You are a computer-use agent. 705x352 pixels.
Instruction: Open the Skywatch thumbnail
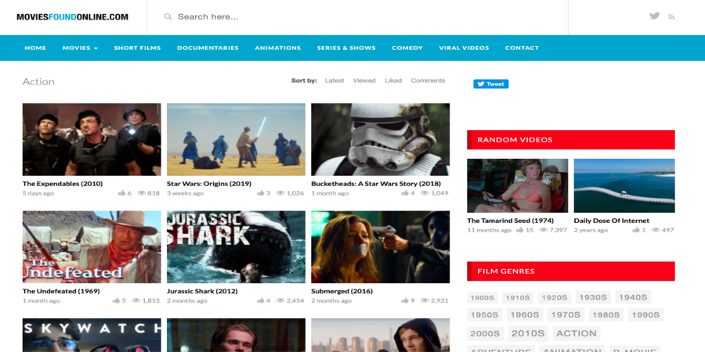point(92,336)
